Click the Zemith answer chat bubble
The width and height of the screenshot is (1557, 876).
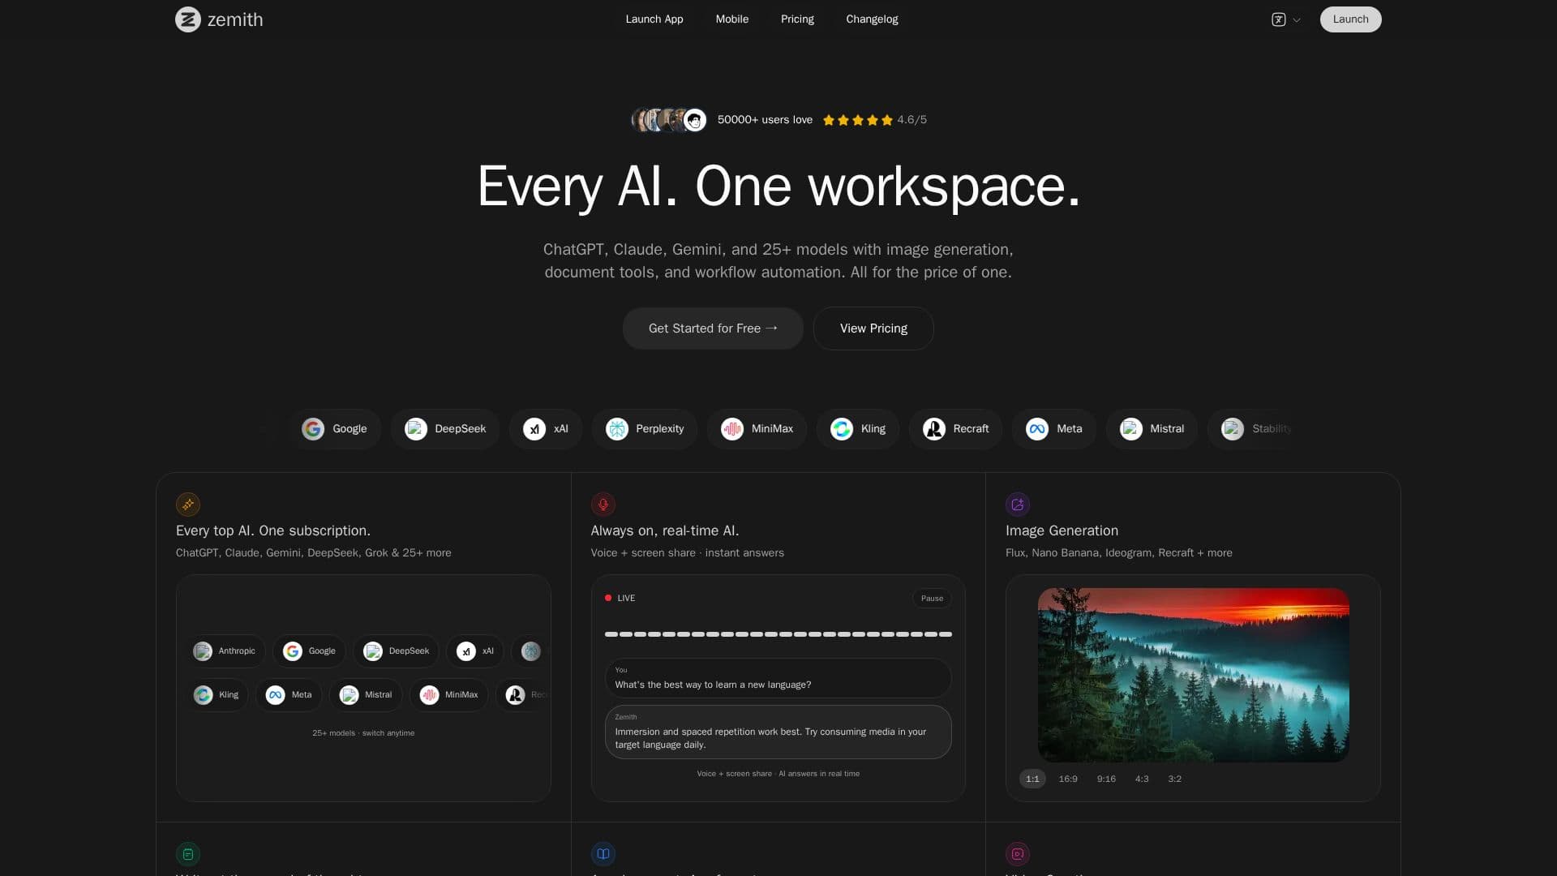(x=778, y=732)
